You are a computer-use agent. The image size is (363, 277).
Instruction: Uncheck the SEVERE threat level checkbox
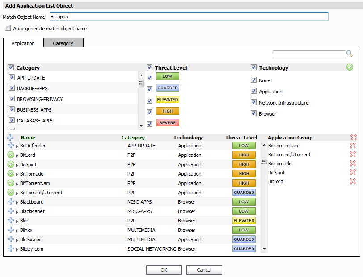click(x=150, y=124)
